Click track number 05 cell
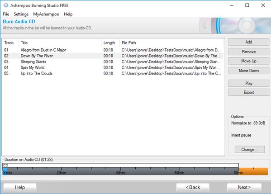Screen dimensions: 271x194 6,73
